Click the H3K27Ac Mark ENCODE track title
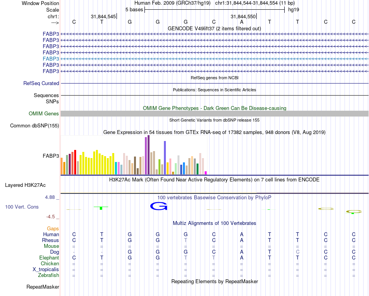Viewport: 369px width, 296px height. tap(214, 180)
